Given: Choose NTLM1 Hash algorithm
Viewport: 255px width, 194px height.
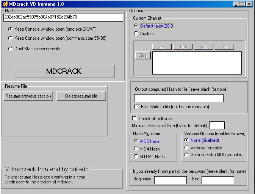Looking at the screenshot, I should tap(136, 157).
